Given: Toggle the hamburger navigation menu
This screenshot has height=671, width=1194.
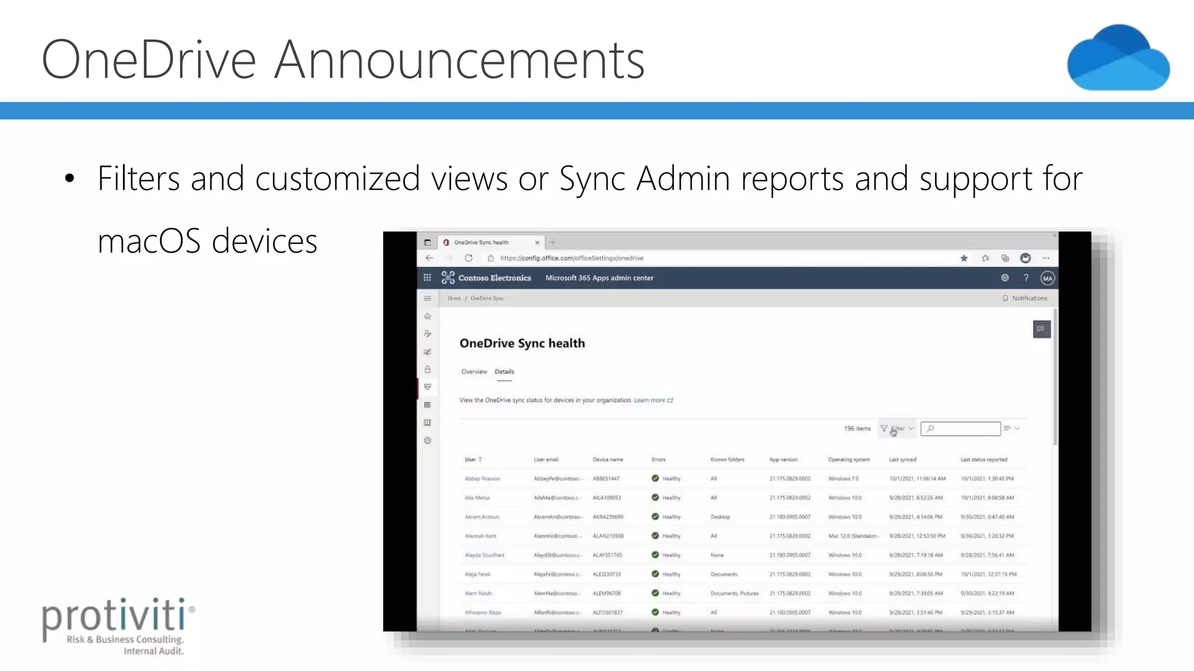Looking at the screenshot, I should coord(427,298).
